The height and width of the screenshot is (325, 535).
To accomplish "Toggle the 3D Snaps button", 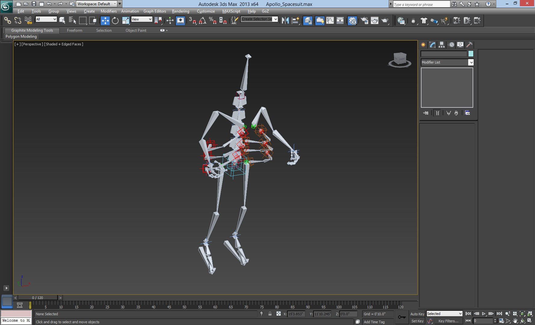I will 192,20.
